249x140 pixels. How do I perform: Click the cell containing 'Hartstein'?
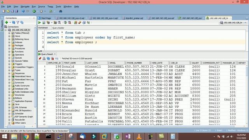(x=94, y=78)
